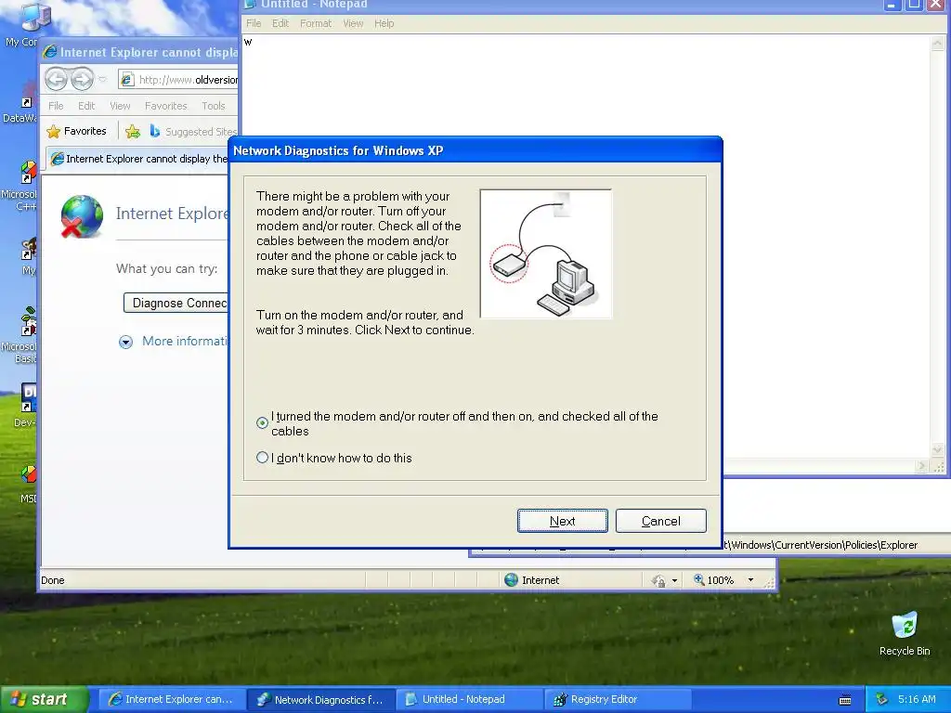Click Internet zone globe in IE status bar
Viewport: 951px width, 713px height.
coord(512,579)
